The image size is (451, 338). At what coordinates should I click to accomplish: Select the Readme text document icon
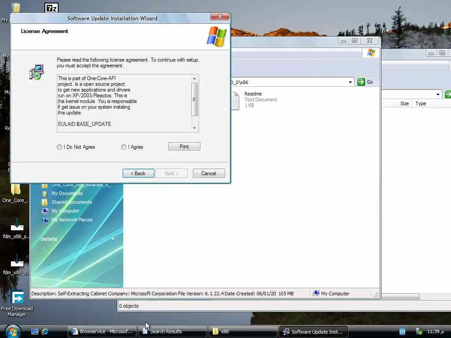pyautogui.click(x=235, y=101)
